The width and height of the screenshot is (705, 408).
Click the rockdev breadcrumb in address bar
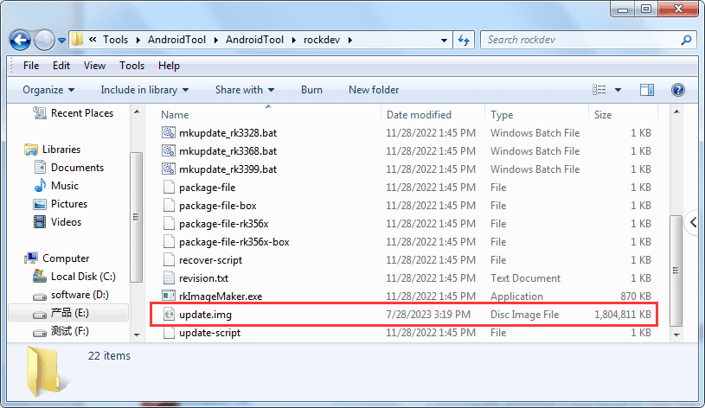coord(320,40)
